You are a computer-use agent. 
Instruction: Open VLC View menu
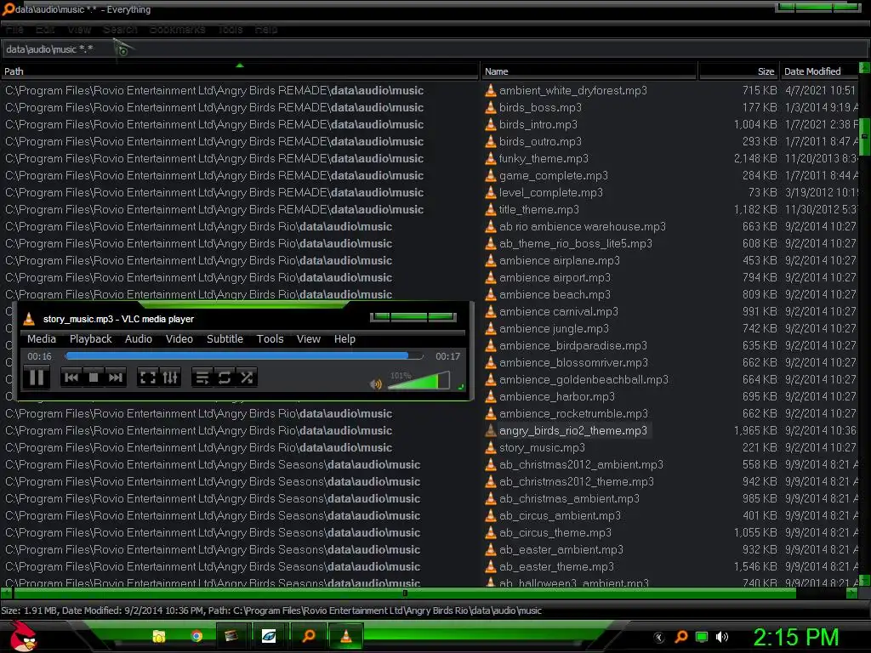(308, 338)
